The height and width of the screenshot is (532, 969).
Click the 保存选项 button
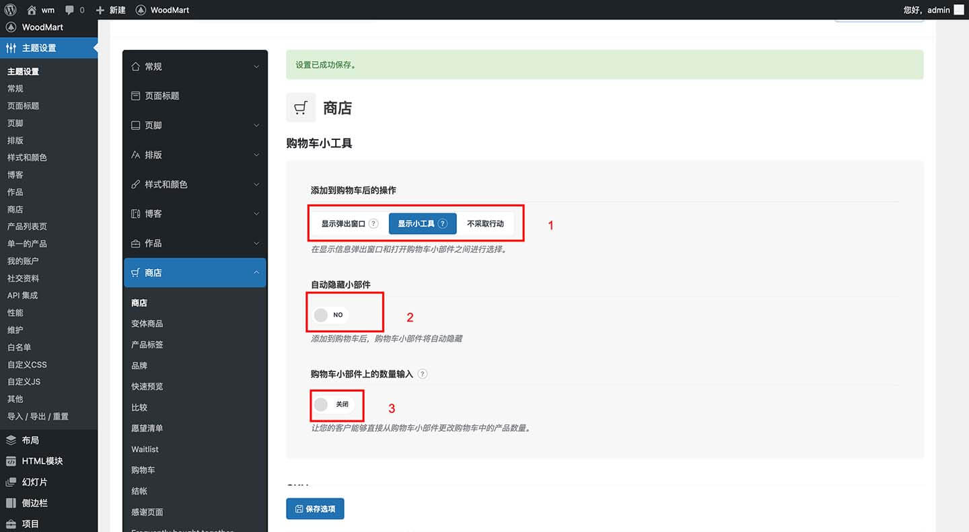(x=315, y=508)
